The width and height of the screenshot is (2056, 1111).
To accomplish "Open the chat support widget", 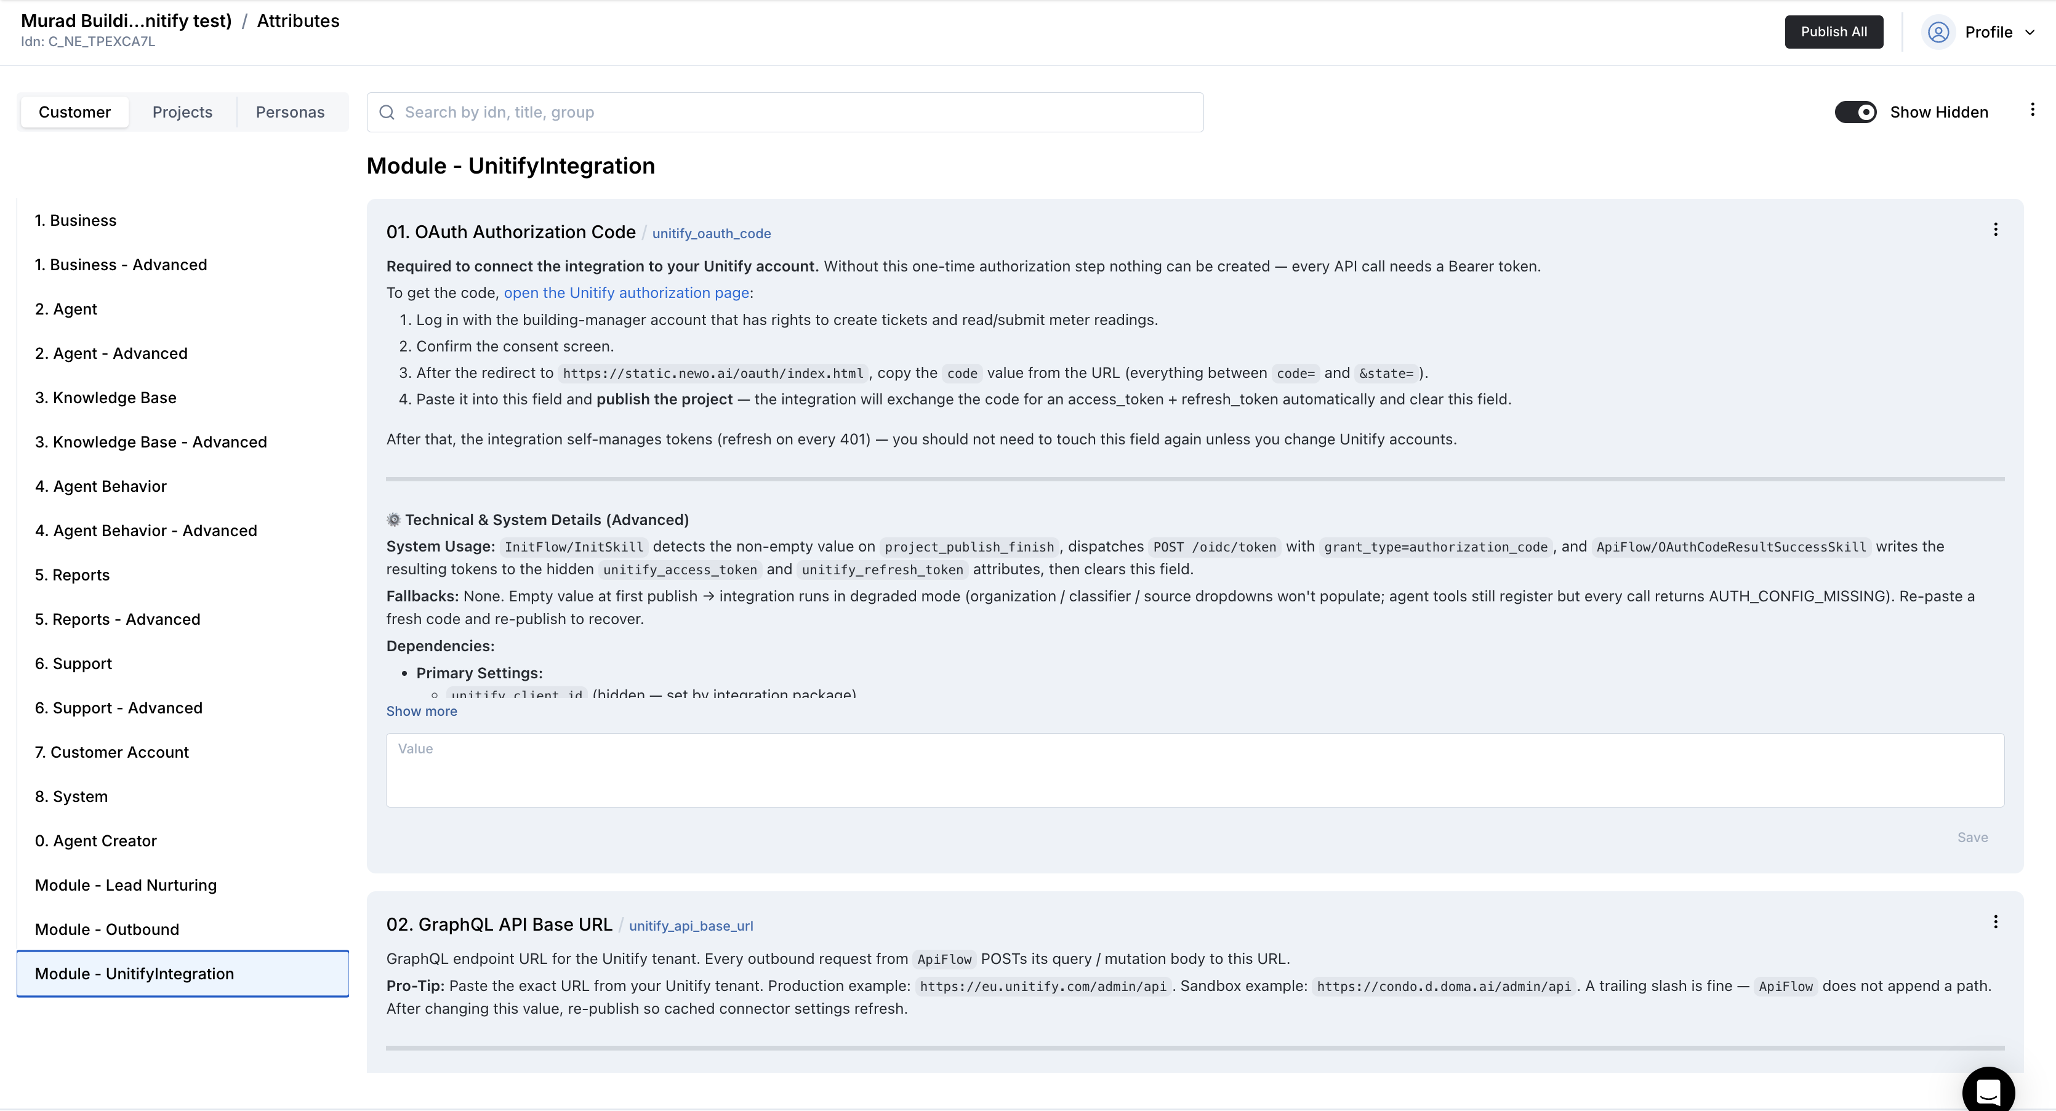I will pyautogui.click(x=1988, y=1090).
